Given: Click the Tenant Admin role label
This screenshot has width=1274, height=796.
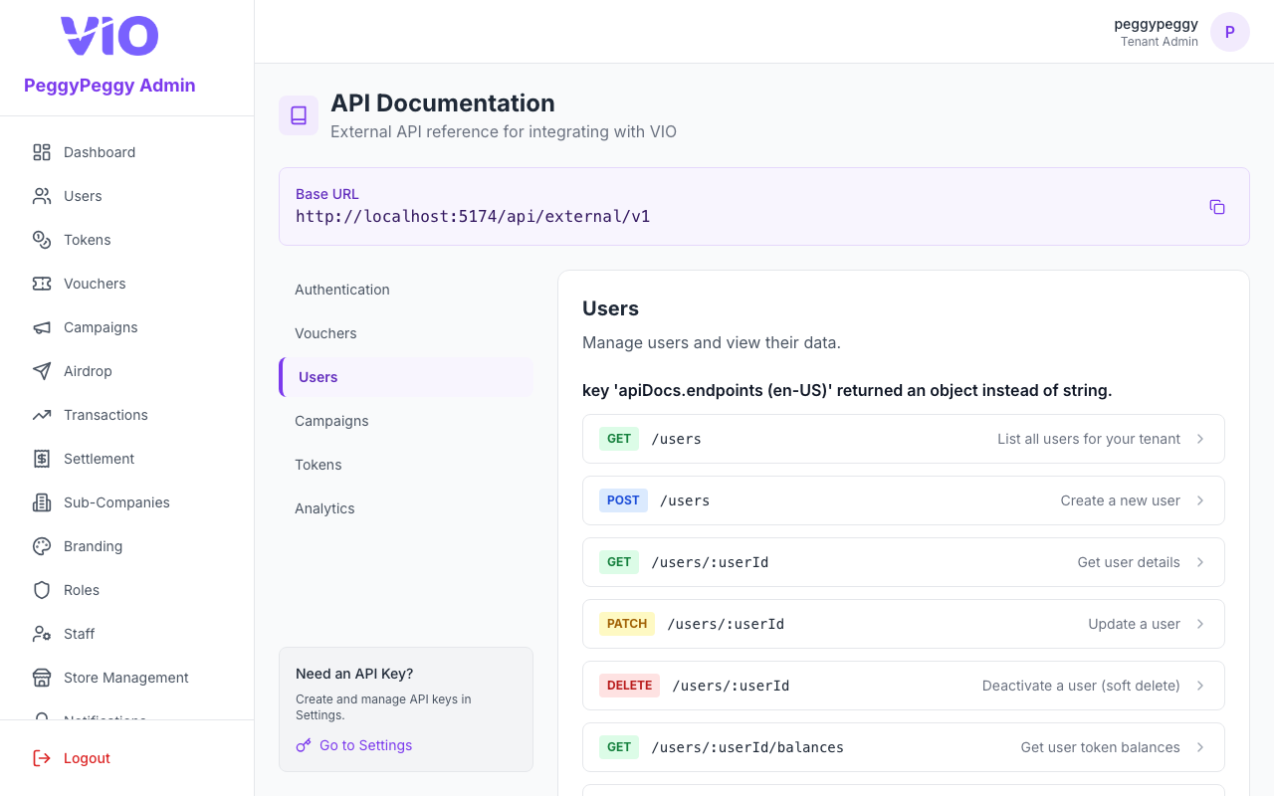Looking at the screenshot, I should (x=1160, y=42).
